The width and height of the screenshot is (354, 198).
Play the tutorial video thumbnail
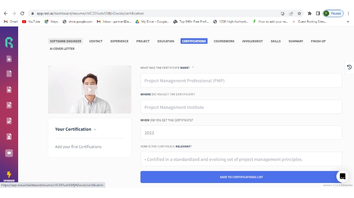(89, 90)
